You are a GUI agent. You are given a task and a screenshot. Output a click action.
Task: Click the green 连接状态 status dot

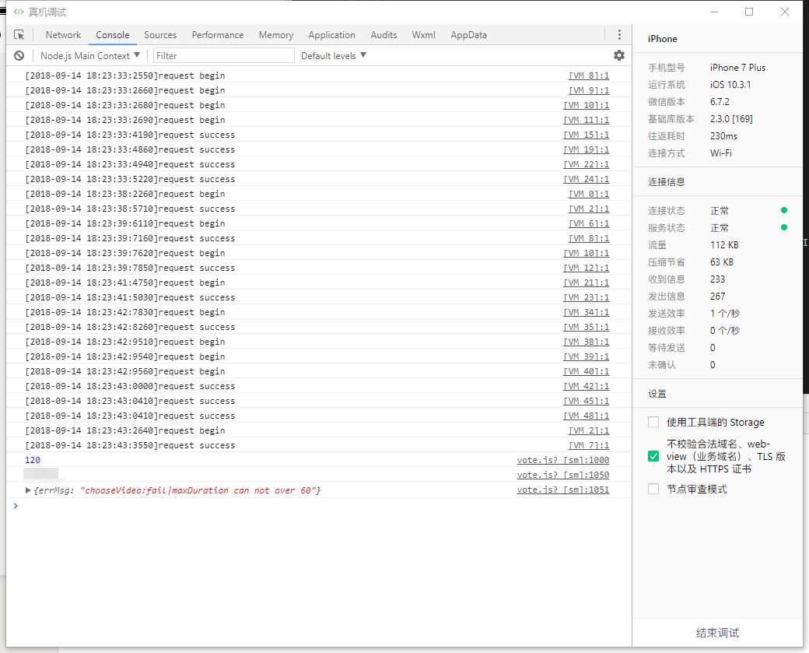point(784,210)
